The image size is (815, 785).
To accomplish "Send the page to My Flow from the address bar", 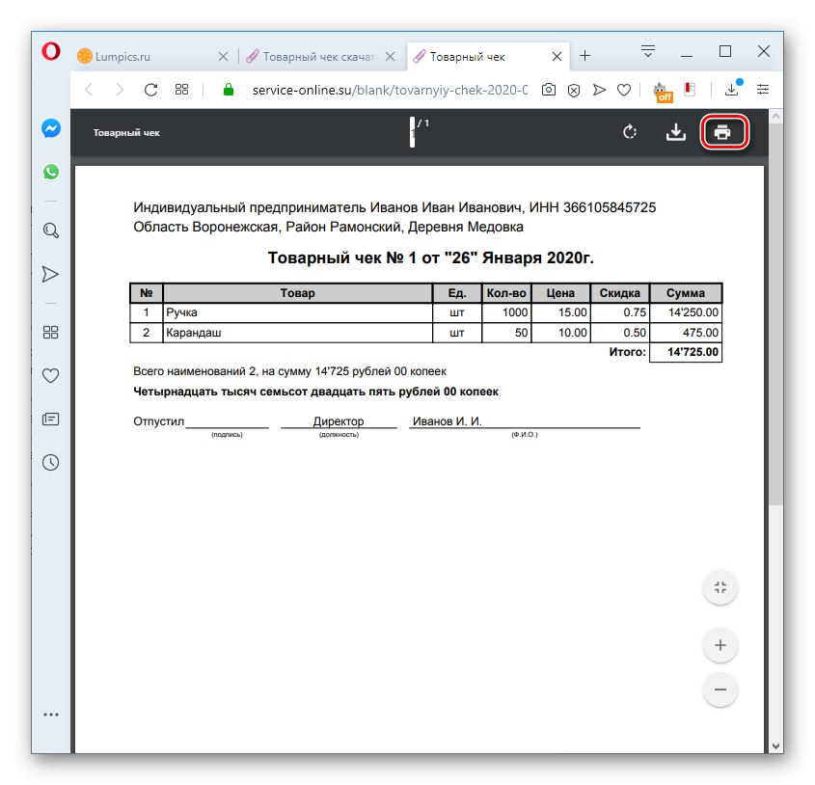I will click(x=599, y=90).
